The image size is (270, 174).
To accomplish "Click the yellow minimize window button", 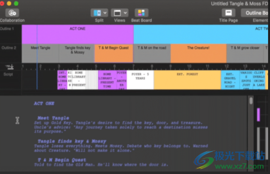I will [x=9, y=3].
